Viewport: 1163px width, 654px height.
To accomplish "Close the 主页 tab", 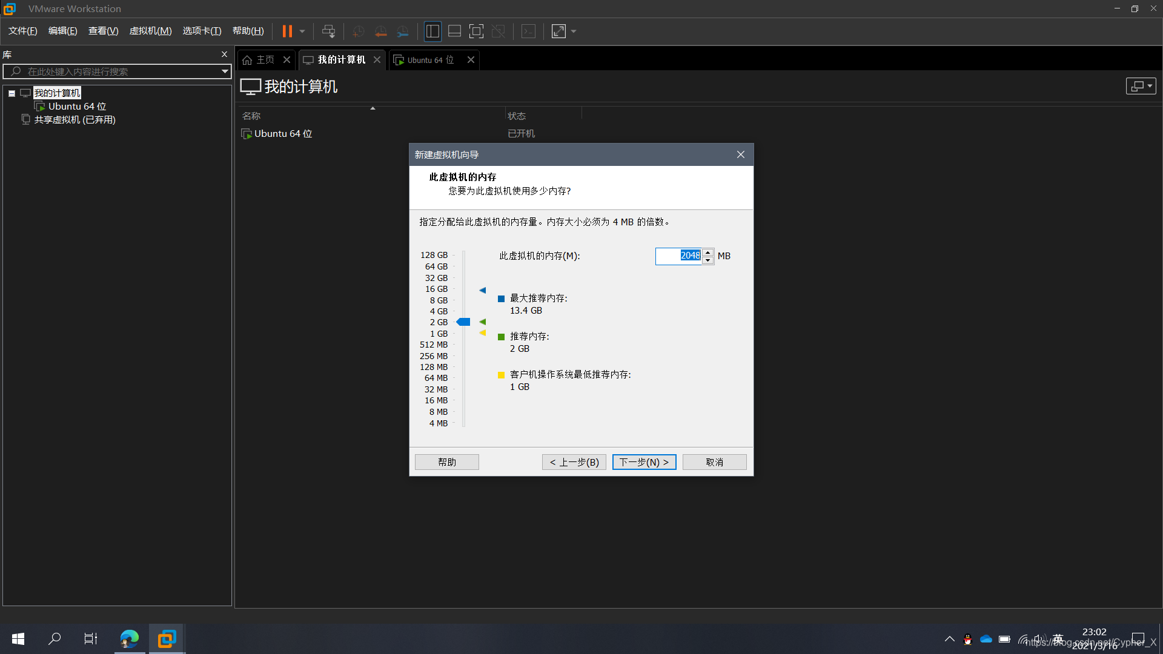I will [287, 60].
